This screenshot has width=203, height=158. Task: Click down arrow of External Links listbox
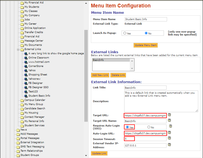pyautogui.click(x=132, y=69)
